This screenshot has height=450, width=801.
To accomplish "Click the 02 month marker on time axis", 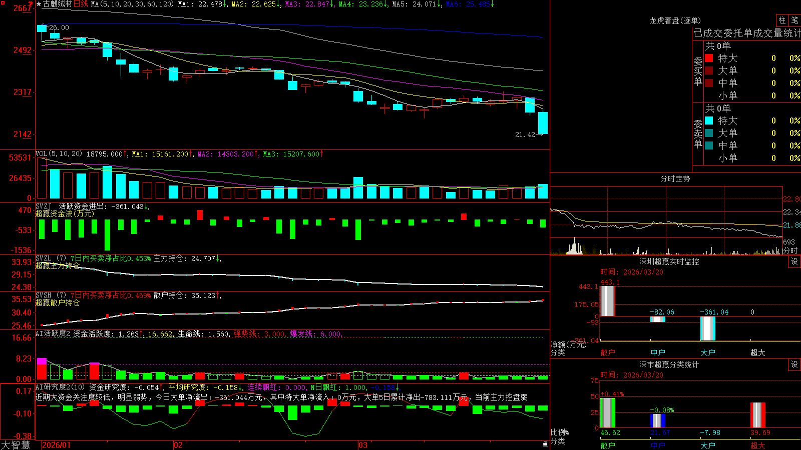I will click(178, 445).
